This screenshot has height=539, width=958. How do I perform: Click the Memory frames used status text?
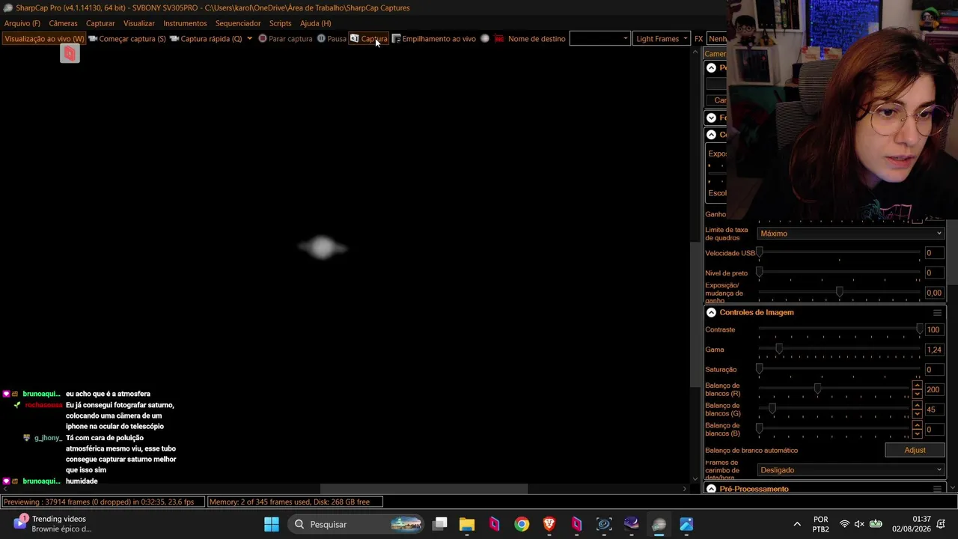click(x=295, y=502)
